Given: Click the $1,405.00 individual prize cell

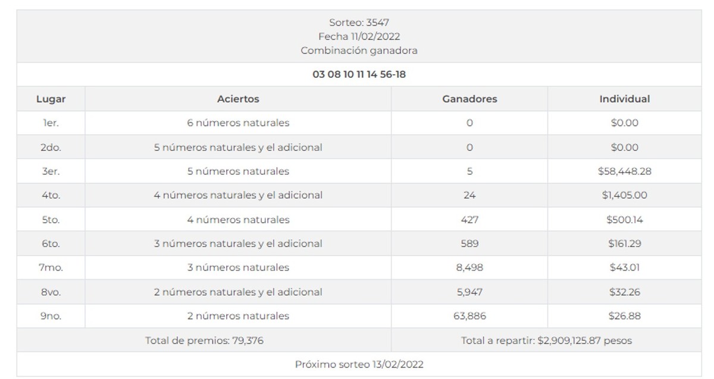Looking at the screenshot, I should (624, 195).
